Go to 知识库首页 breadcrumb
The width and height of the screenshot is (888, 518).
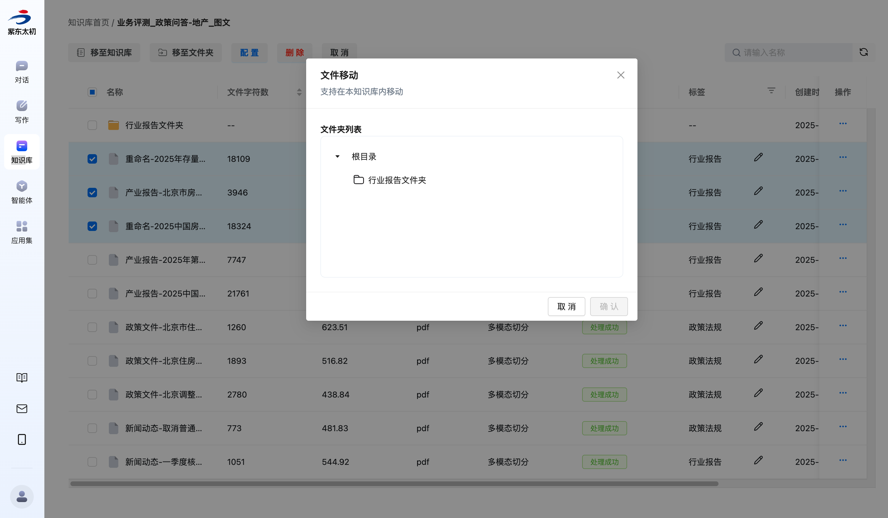[x=88, y=22]
